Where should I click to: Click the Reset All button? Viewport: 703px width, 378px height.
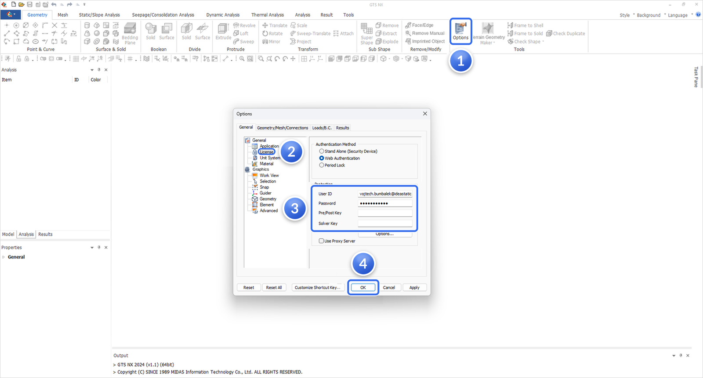[274, 288]
